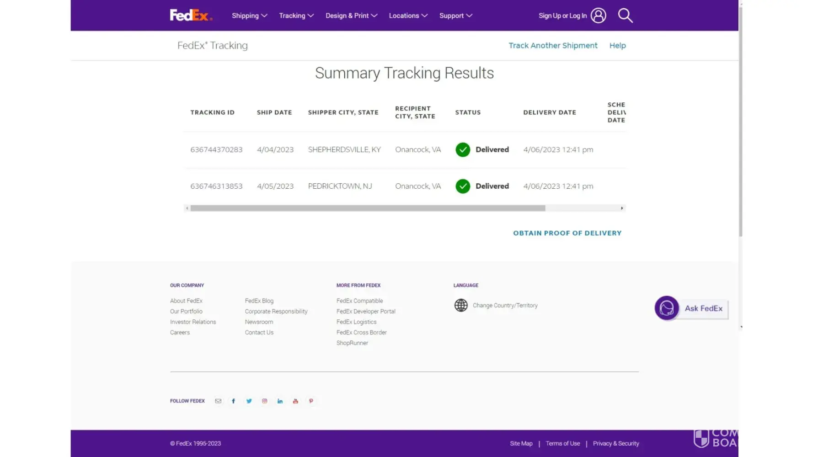Click SHEPHERDSVILLE, KY shipper cell
The height and width of the screenshot is (457, 813).
(344, 150)
